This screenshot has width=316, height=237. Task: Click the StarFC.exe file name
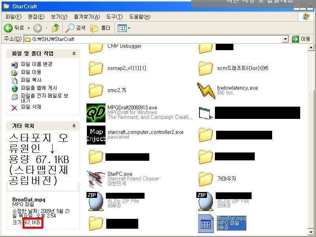[120, 174]
